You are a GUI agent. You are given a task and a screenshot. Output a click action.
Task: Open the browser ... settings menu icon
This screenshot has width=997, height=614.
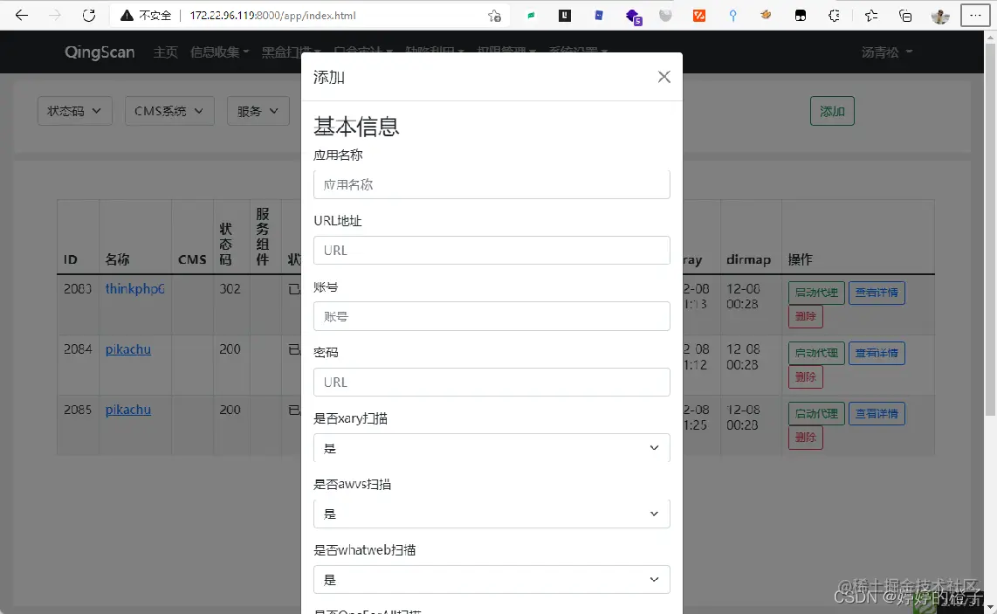click(976, 15)
